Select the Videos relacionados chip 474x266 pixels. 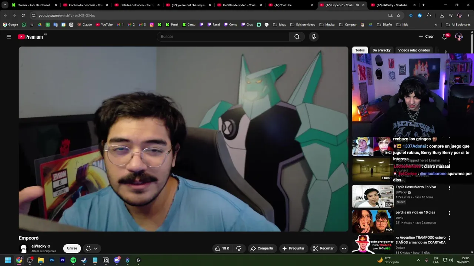414,50
